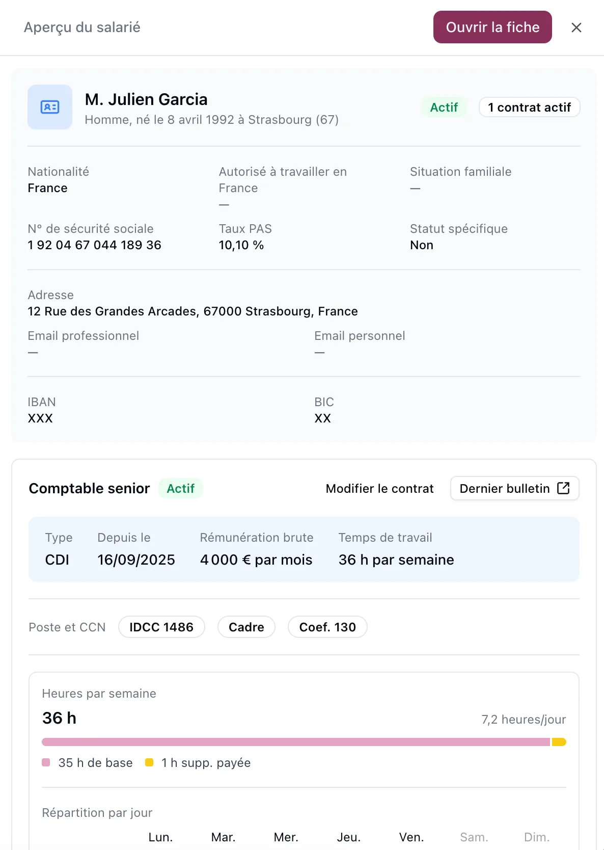Click the contract start date 16/09/2025
The height and width of the screenshot is (850, 604).
pos(136,560)
